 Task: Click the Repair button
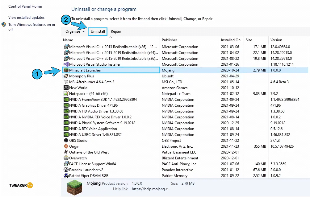click(x=116, y=31)
